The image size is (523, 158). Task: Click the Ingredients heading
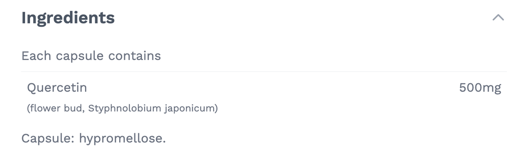click(68, 18)
